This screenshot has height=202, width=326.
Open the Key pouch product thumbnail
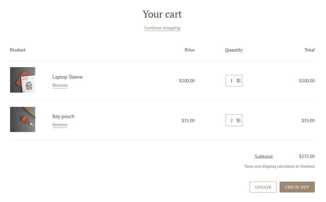[23, 119]
